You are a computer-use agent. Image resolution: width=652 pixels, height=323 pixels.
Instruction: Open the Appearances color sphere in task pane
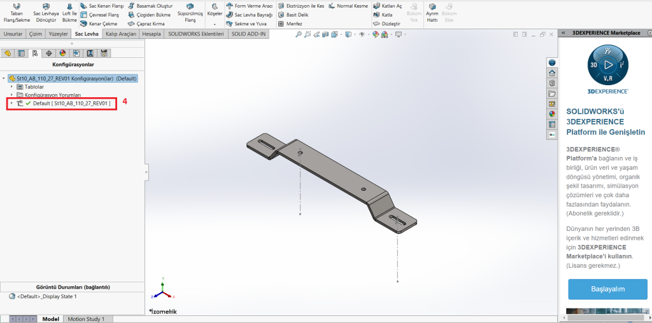click(x=552, y=114)
